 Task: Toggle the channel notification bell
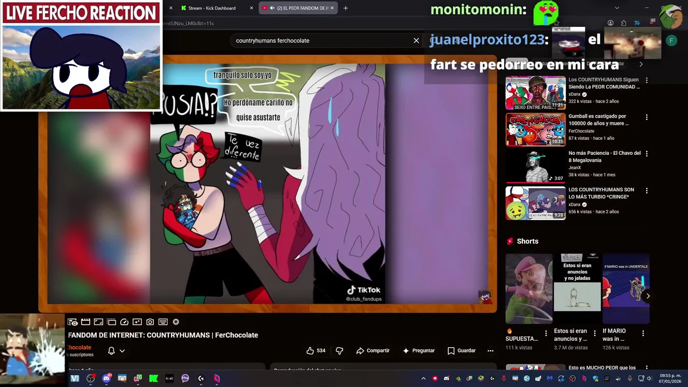pyautogui.click(x=111, y=350)
